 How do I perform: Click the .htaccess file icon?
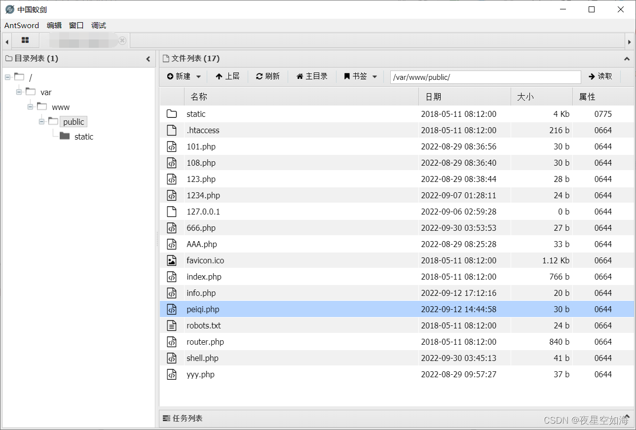(x=172, y=130)
